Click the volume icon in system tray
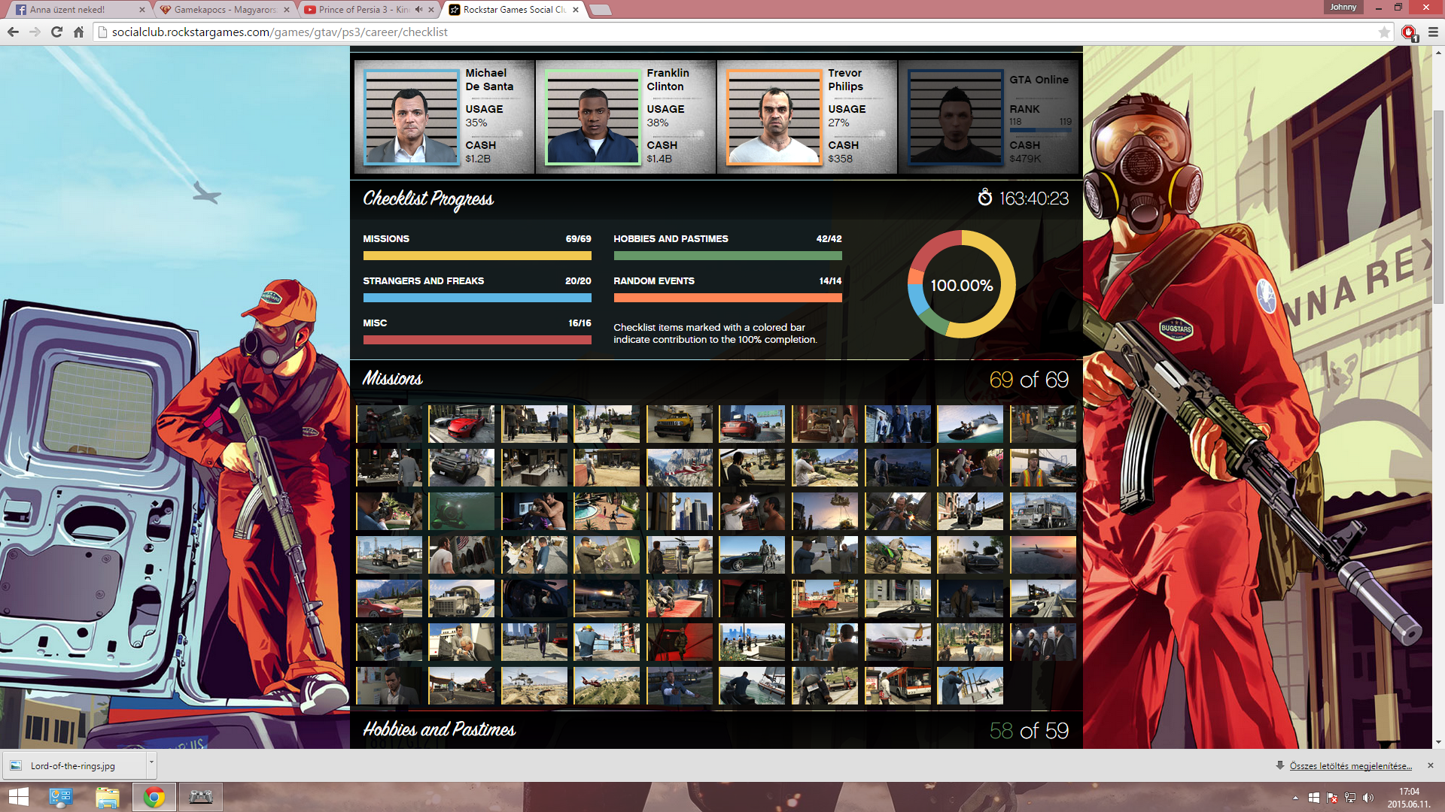This screenshot has height=812, width=1445. tap(1367, 798)
